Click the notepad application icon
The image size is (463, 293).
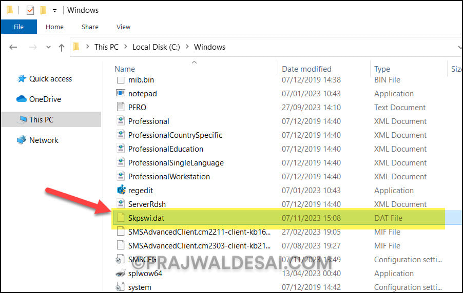pyautogui.click(x=121, y=93)
